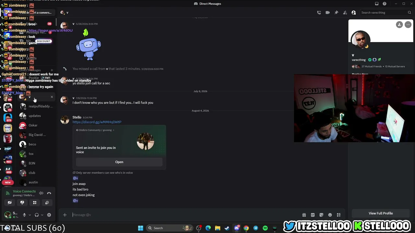Open pinned messages
The height and width of the screenshot is (233, 415).
tap(336, 13)
